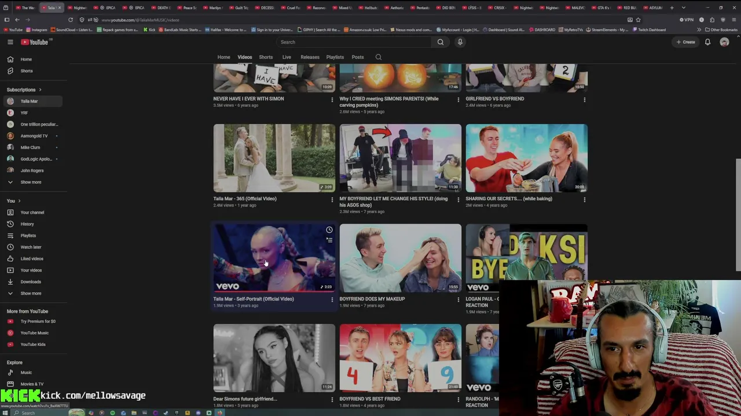This screenshot has height=416, width=741.
Task: Open options for Girlfriend vs Boyfriend video
Action: (584, 100)
